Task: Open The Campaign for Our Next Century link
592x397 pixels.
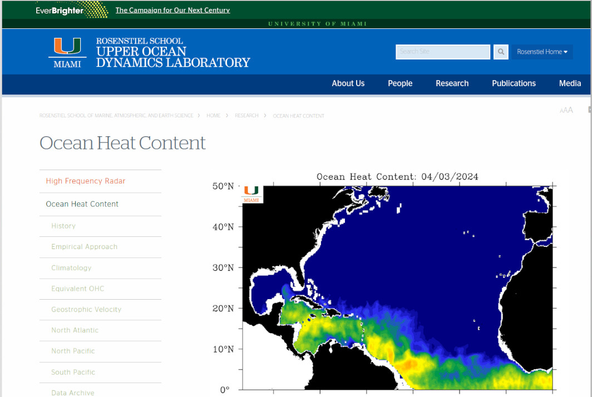Action: click(x=172, y=10)
